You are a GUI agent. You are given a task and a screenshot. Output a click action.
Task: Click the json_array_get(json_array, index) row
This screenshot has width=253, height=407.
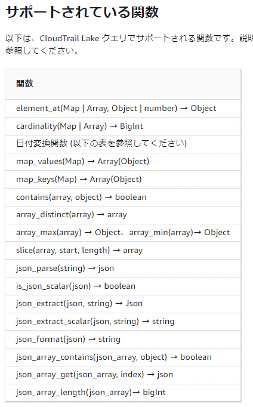tap(123, 375)
